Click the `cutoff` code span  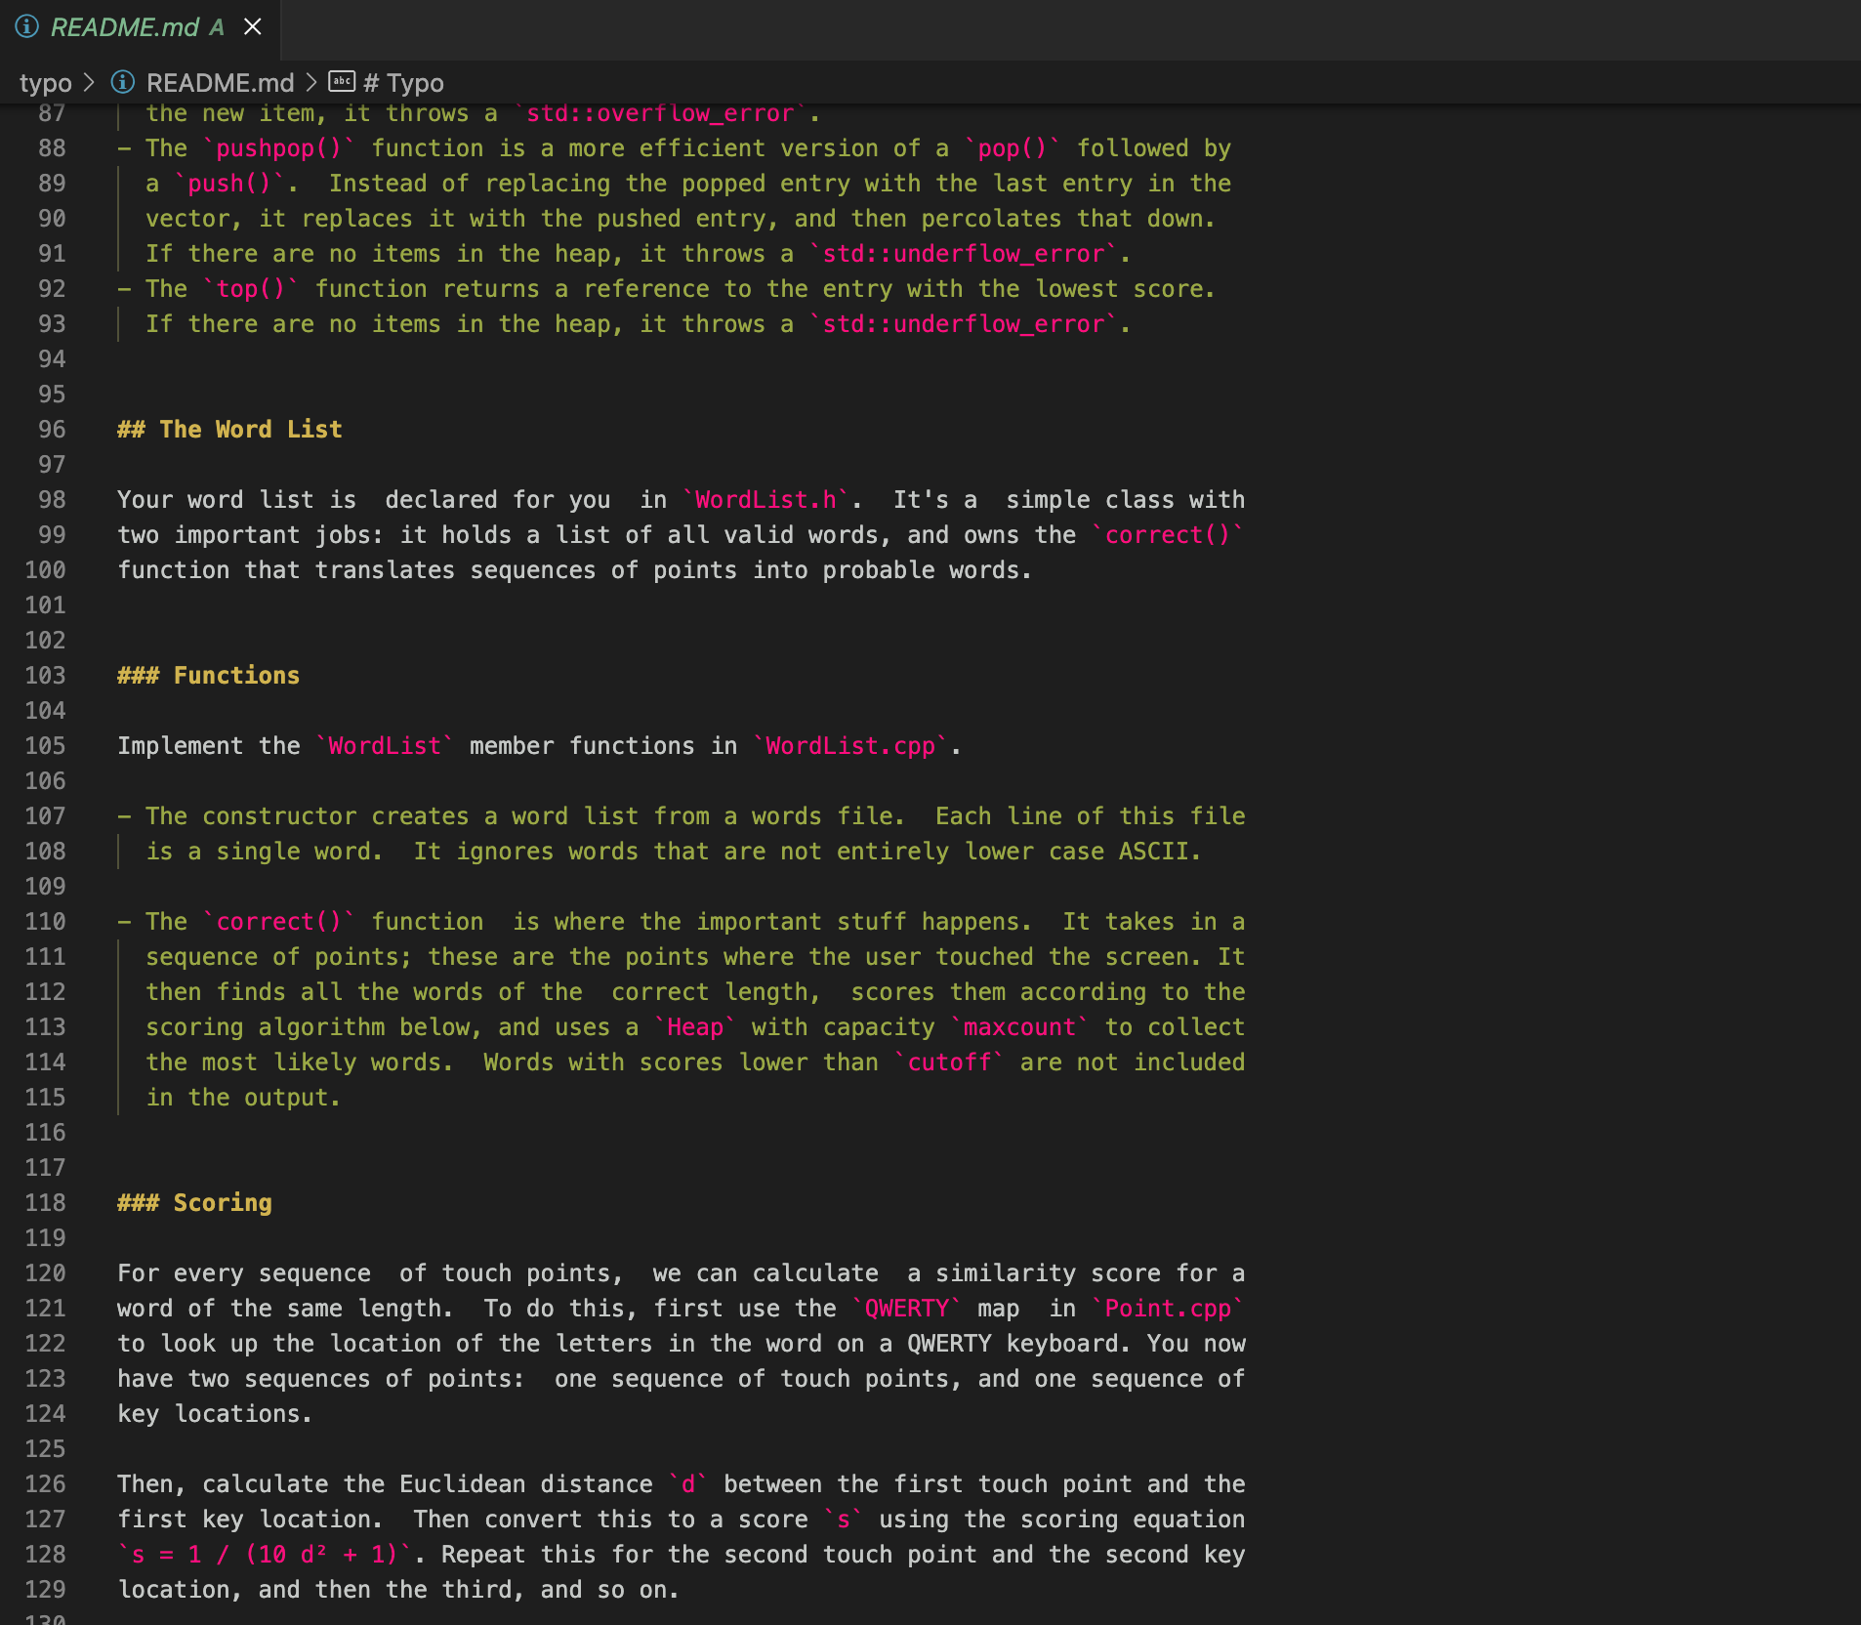tap(950, 1062)
